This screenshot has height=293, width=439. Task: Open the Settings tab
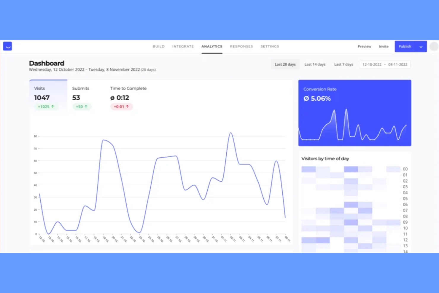(x=270, y=47)
